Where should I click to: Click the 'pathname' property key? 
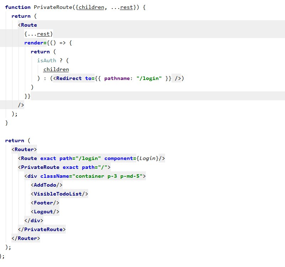117,78
